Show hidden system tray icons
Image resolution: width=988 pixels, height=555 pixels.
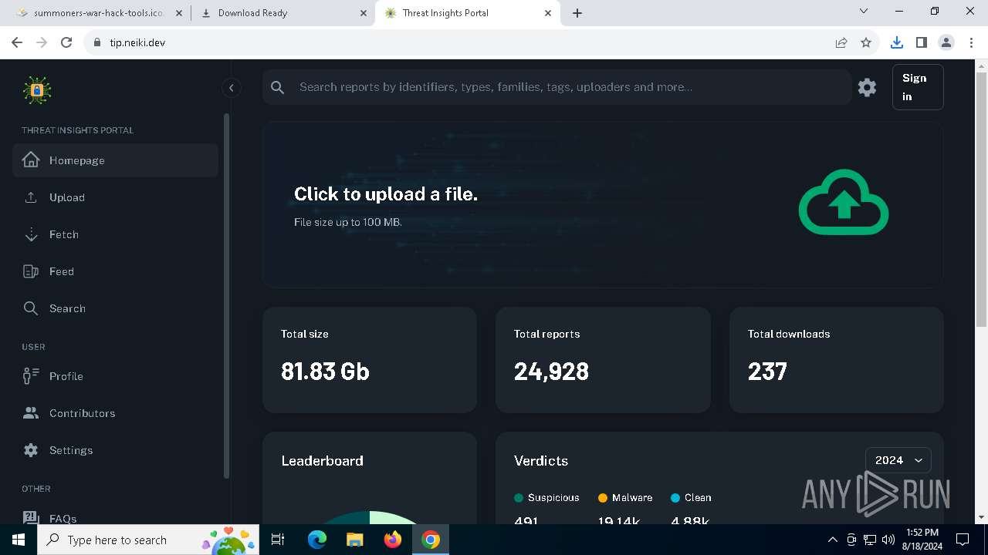click(x=832, y=540)
